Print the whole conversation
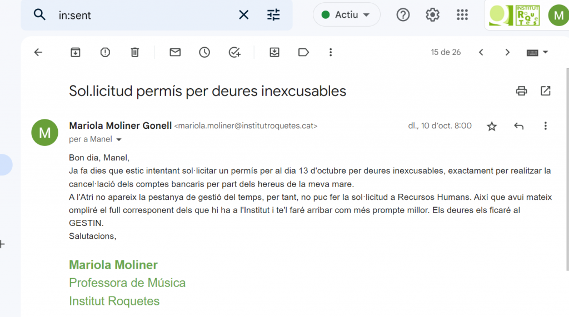Viewport: 569px width, 317px height. [x=521, y=91]
